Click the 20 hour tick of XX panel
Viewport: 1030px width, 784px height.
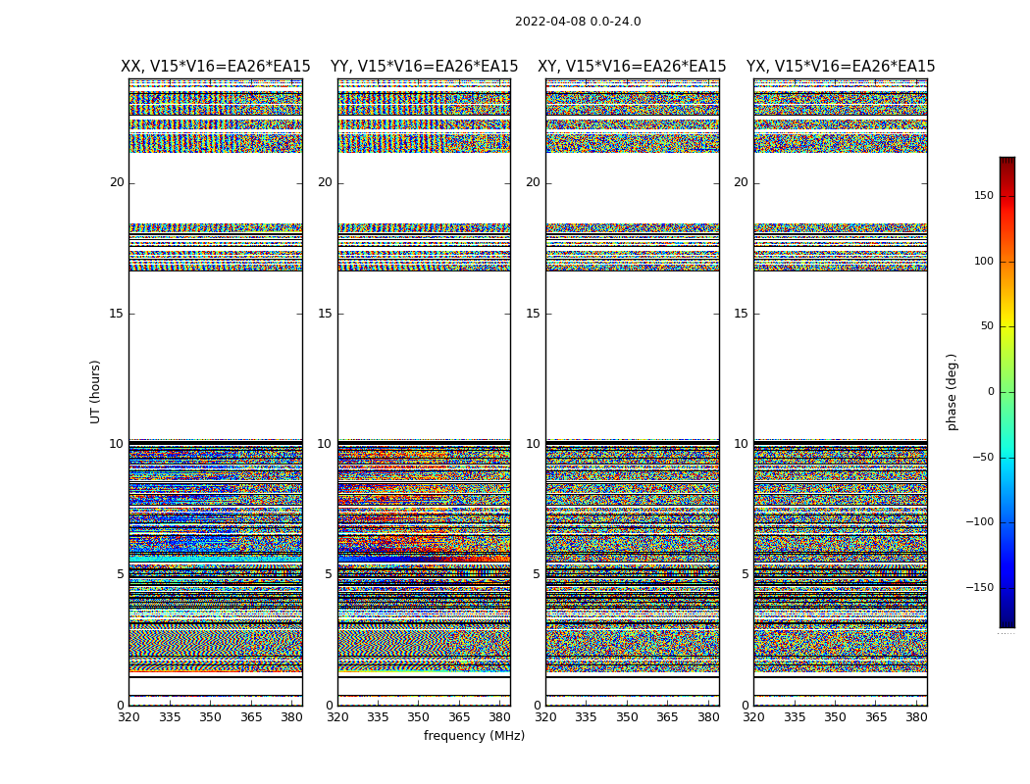(x=117, y=182)
